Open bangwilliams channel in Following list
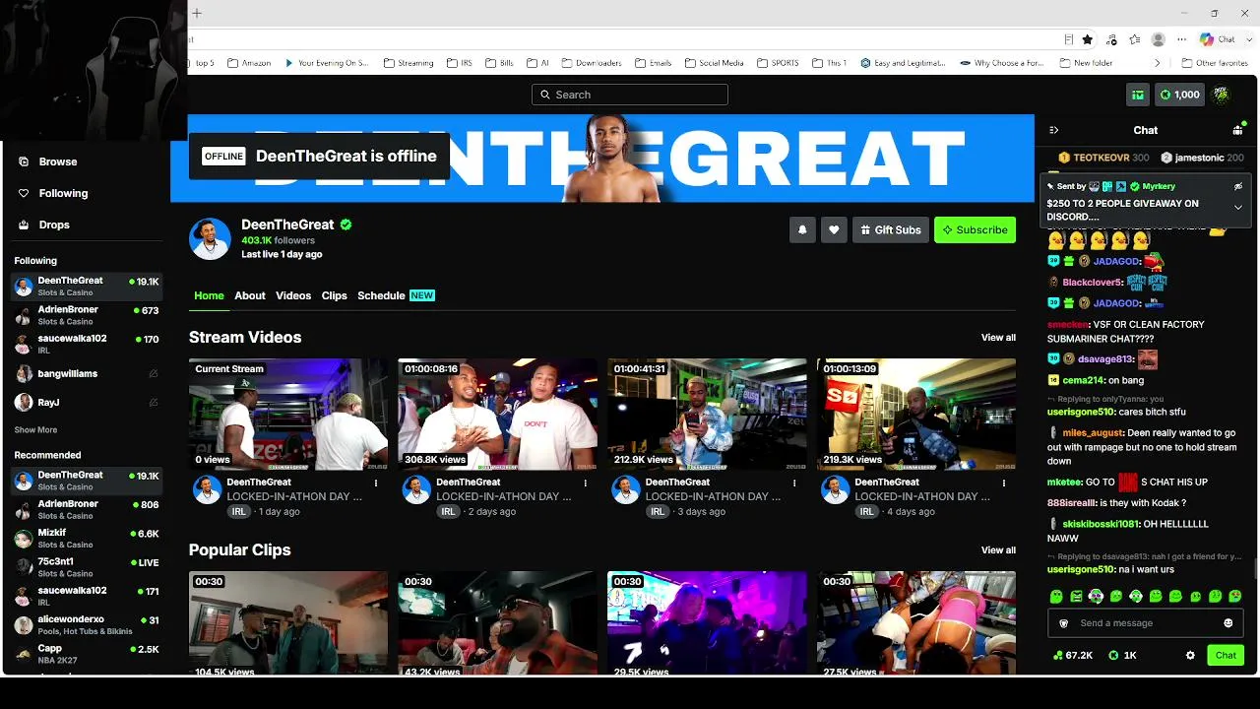 pyautogui.click(x=87, y=374)
